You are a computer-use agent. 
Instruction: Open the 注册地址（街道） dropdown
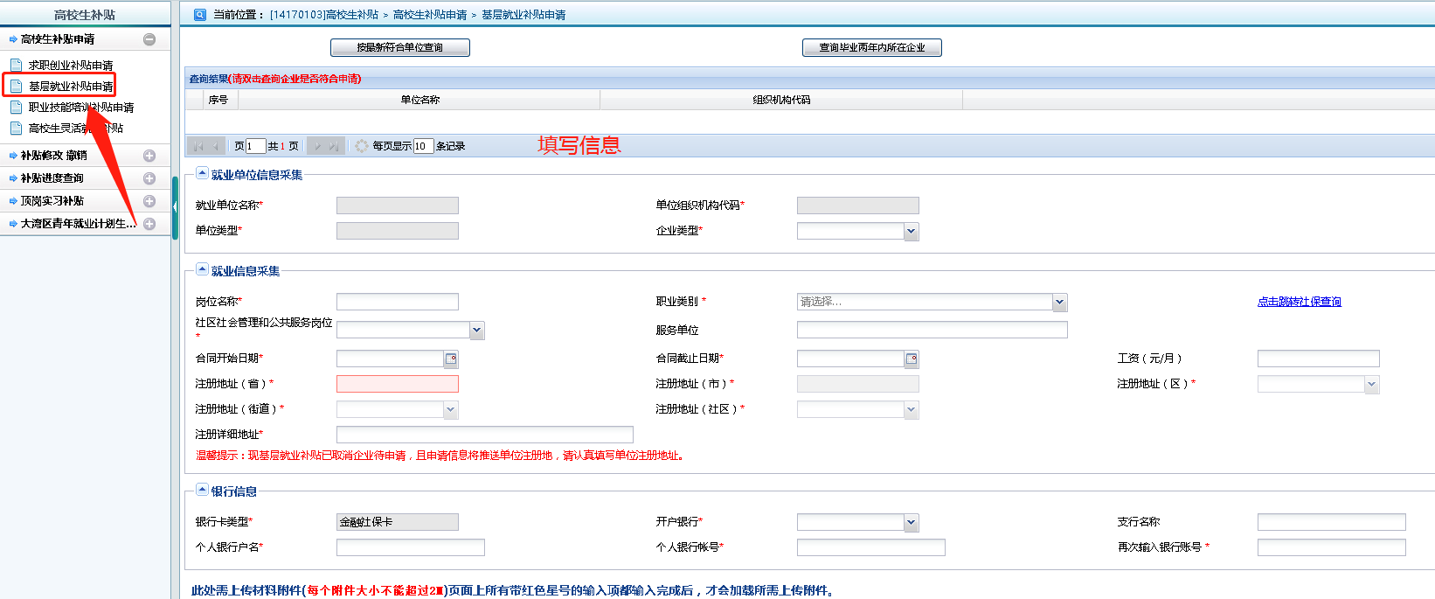click(x=451, y=410)
